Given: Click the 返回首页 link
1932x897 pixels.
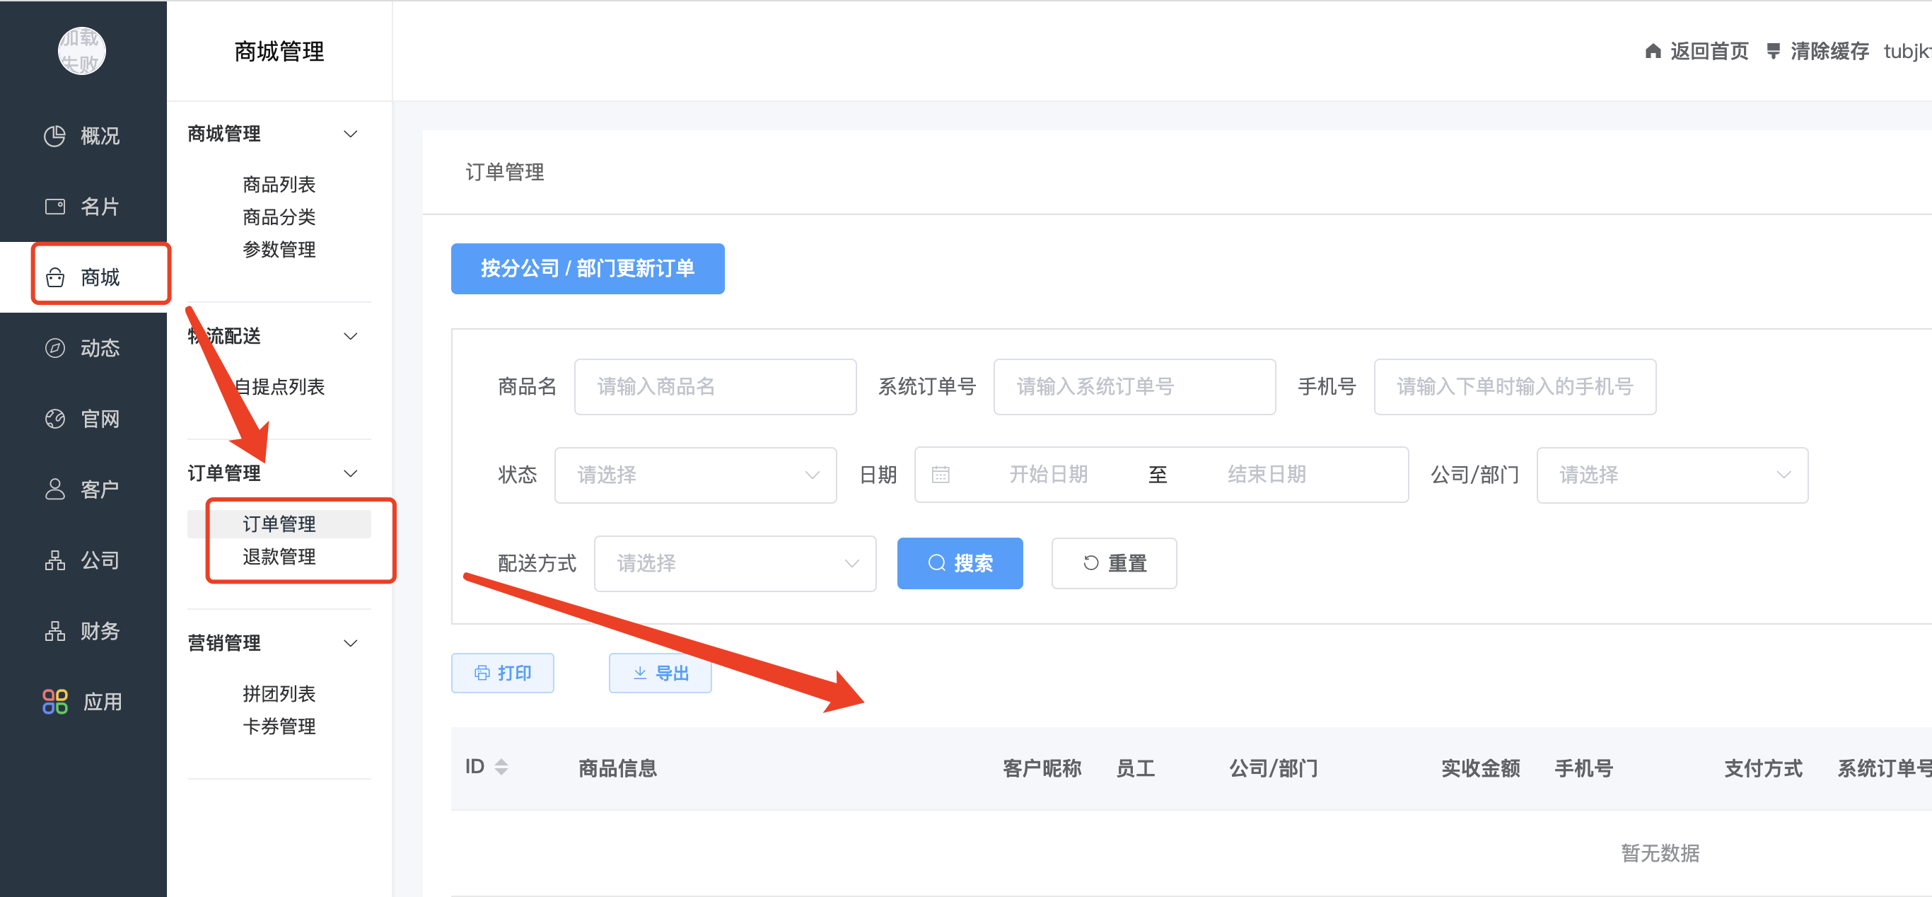Looking at the screenshot, I should click(1709, 51).
